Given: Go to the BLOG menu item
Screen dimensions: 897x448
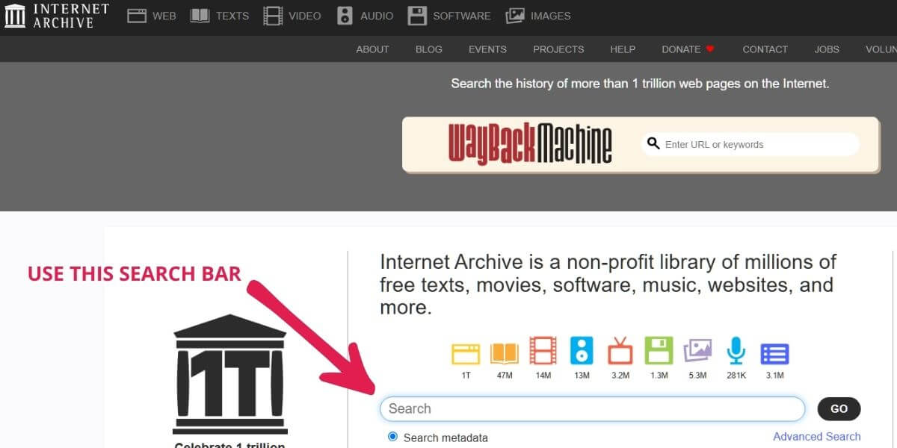Looking at the screenshot, I should 428,49.
